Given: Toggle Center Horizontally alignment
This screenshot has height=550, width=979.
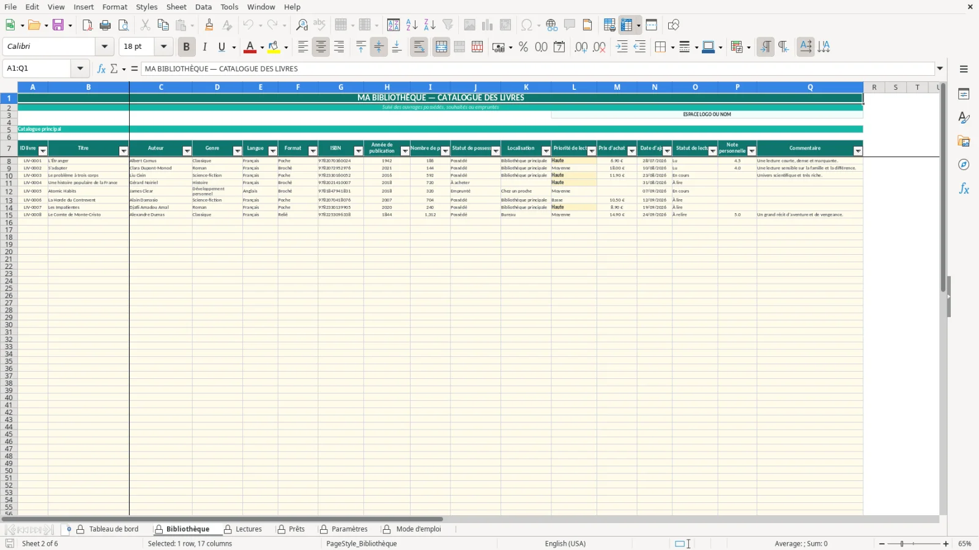Looking at the screenshot, I should (321, 47).
